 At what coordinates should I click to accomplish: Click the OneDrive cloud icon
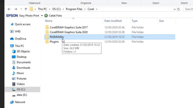tap(12, 39)
